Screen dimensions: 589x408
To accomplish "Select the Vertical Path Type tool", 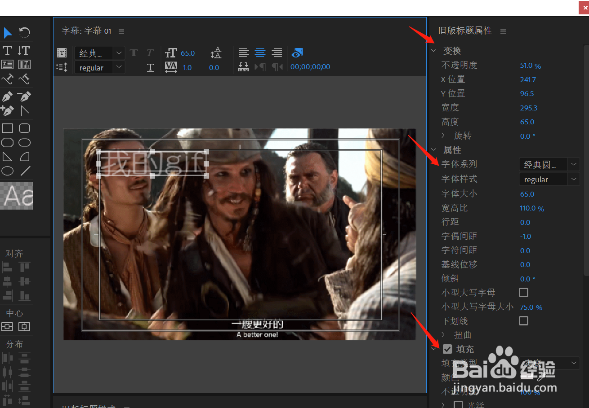I will coord(24,79).
